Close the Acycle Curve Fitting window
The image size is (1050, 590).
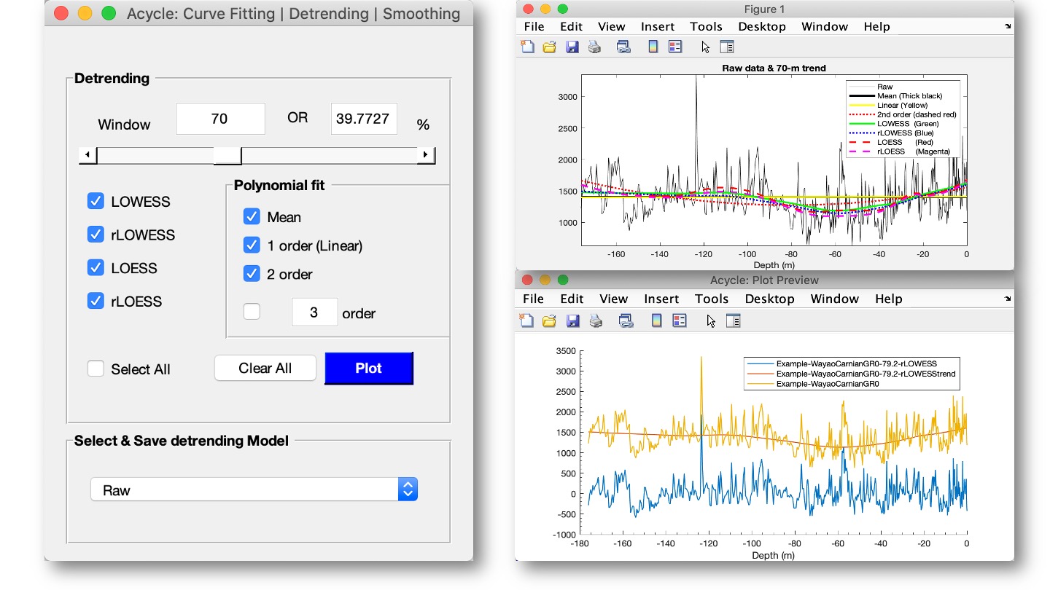61,13
